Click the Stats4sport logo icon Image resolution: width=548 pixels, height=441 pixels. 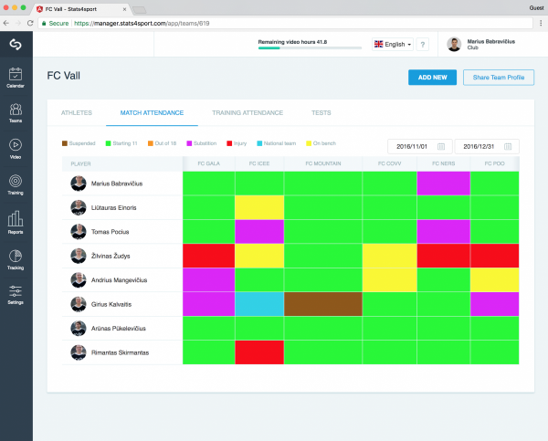pos(16,45)
